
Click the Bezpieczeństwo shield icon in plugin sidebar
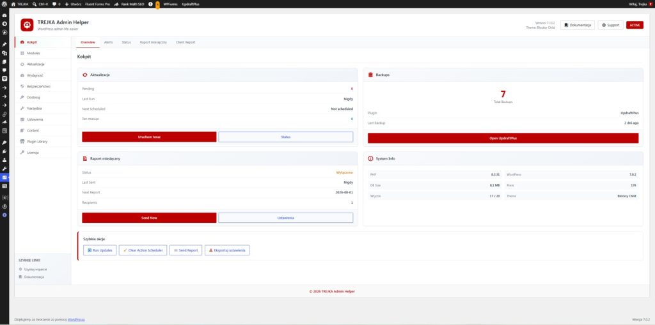click(x=22, y=86)
